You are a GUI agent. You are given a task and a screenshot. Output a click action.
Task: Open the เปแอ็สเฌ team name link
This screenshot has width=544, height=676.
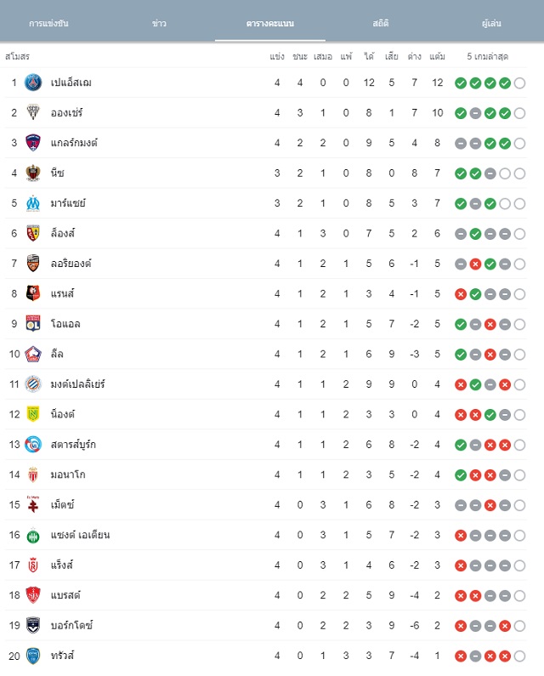click(x=71, y=82)
